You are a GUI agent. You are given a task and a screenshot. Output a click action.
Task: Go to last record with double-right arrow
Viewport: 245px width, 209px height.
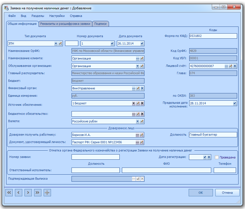point(38,193)
